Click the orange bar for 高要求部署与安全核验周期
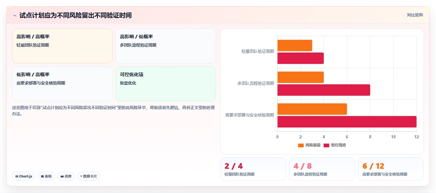The image size is (436, 193). coord(312,109)
